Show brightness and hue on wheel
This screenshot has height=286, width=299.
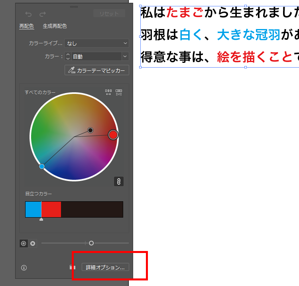click(33, 243)
